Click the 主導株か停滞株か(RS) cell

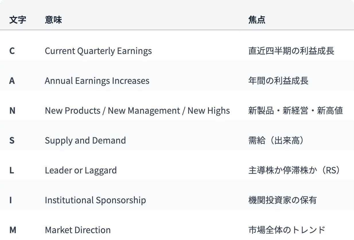[295, 171]
